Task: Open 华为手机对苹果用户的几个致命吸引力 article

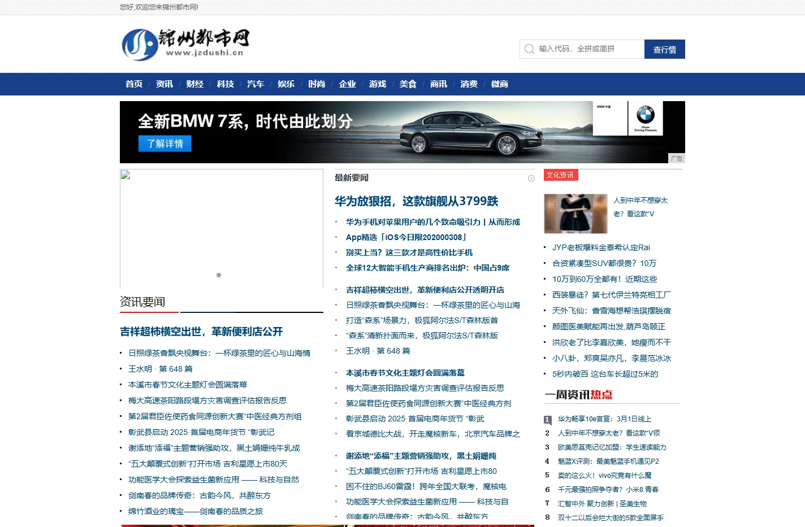Action: pyautogui.click(x=433, y=223)
